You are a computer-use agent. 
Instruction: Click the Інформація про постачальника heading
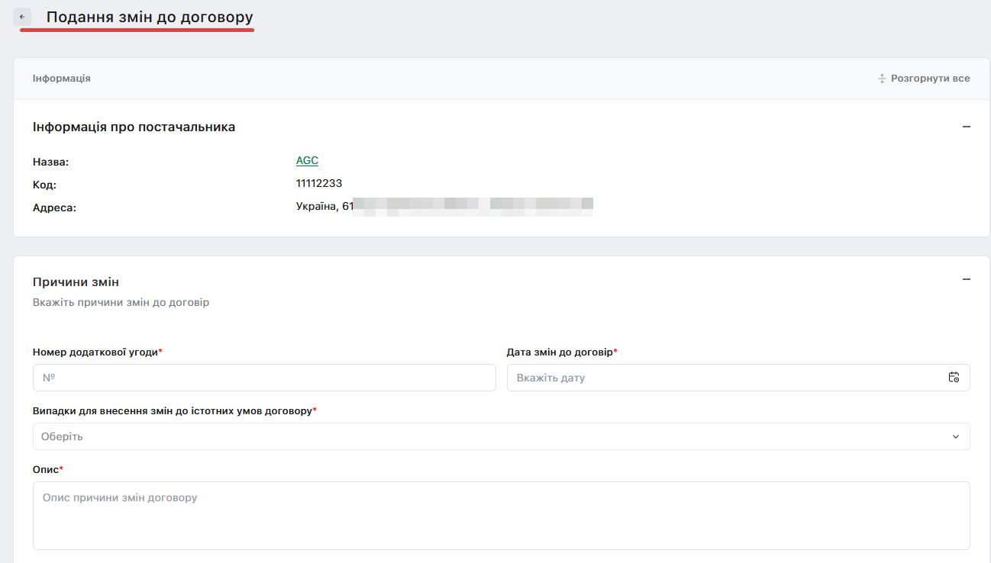(134, 127)
